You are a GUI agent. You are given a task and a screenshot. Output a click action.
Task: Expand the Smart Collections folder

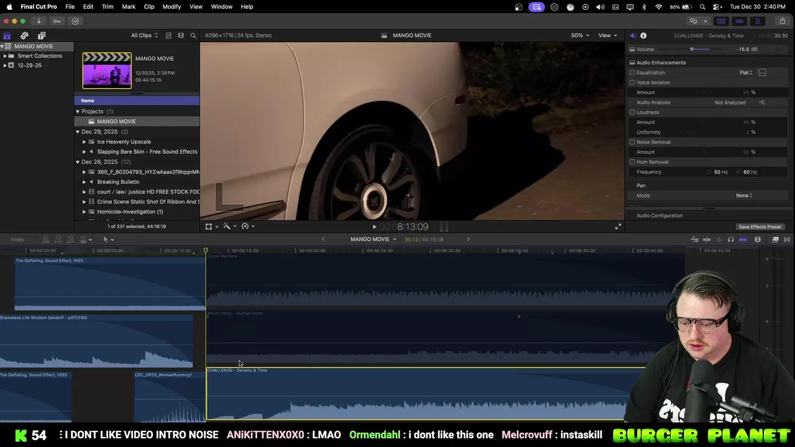(5, 56)
